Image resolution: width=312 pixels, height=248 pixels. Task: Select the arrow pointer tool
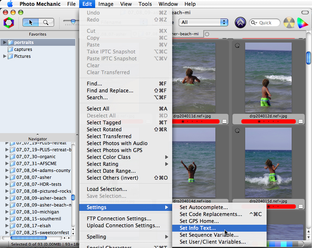tap(31, 22)
